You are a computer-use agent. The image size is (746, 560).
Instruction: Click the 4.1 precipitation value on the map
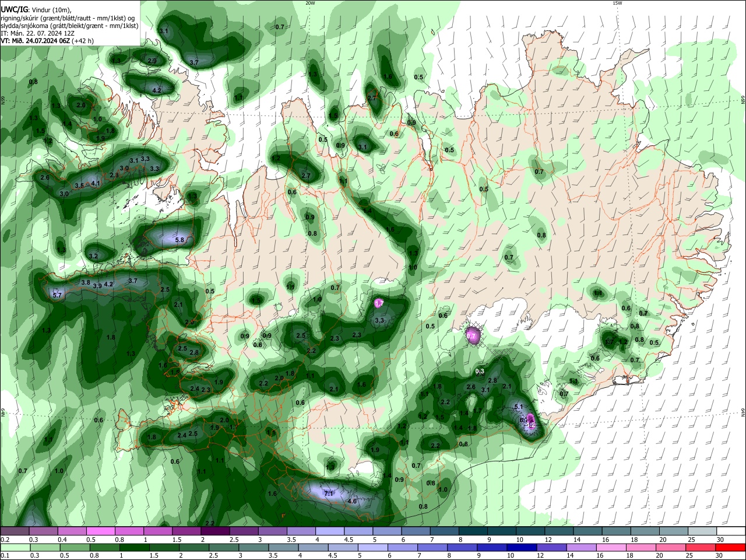pyautogui.click(x=96, y=183)
